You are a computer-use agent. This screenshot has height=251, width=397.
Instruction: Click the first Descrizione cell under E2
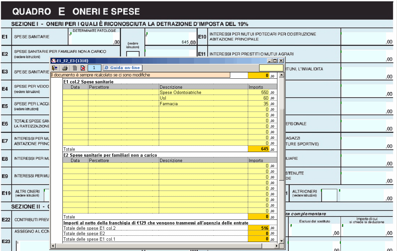click(x=203, y=166)
